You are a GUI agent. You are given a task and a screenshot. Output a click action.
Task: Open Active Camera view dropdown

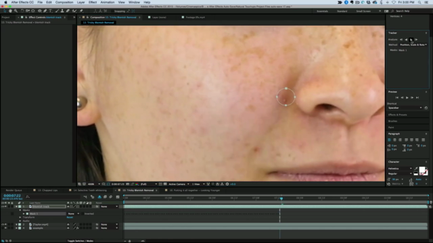pyautogui.click(x=179, y=184)
